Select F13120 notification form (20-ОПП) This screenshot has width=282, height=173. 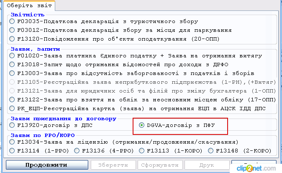(x=12, y=39)
